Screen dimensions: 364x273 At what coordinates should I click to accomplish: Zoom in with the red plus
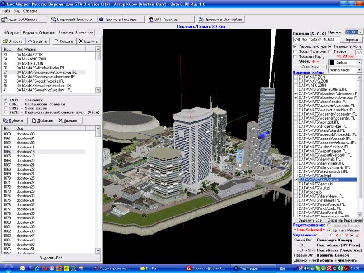(313, 61)
